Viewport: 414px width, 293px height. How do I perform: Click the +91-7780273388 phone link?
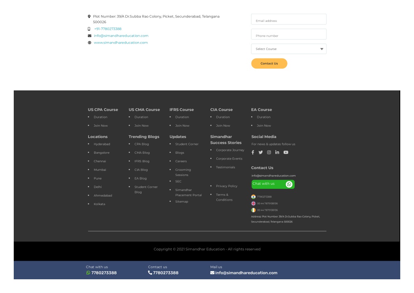pos(108,29)
